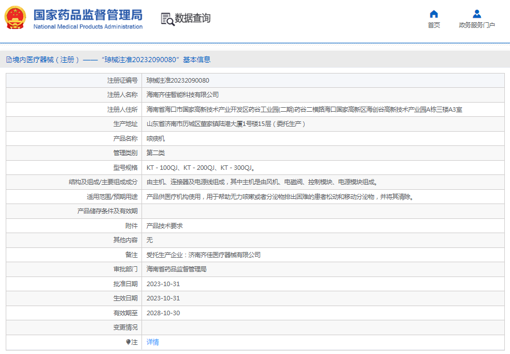
Task: Click the 政务服务门户 label
Action: (477, 25)
